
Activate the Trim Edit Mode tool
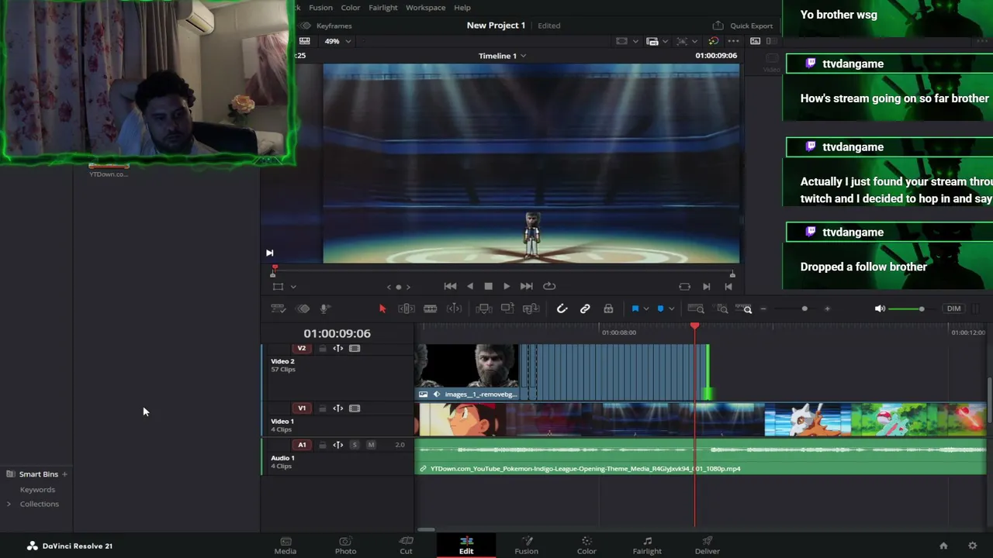(406, 308)
